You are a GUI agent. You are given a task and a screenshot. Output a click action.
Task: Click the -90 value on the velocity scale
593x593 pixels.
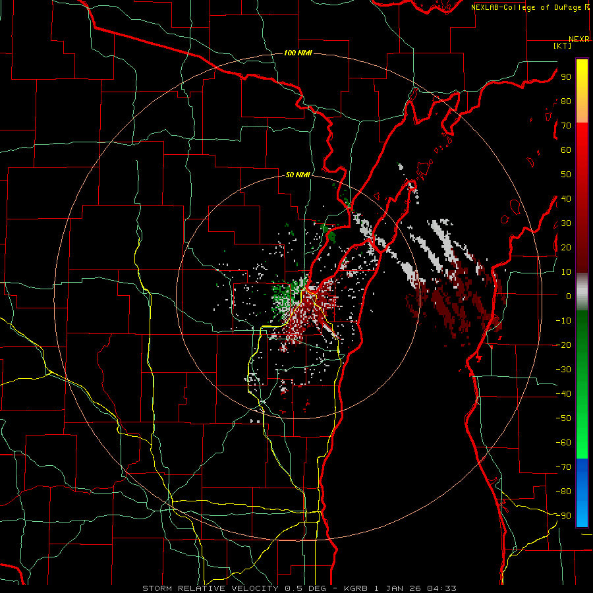coord(563,516)
